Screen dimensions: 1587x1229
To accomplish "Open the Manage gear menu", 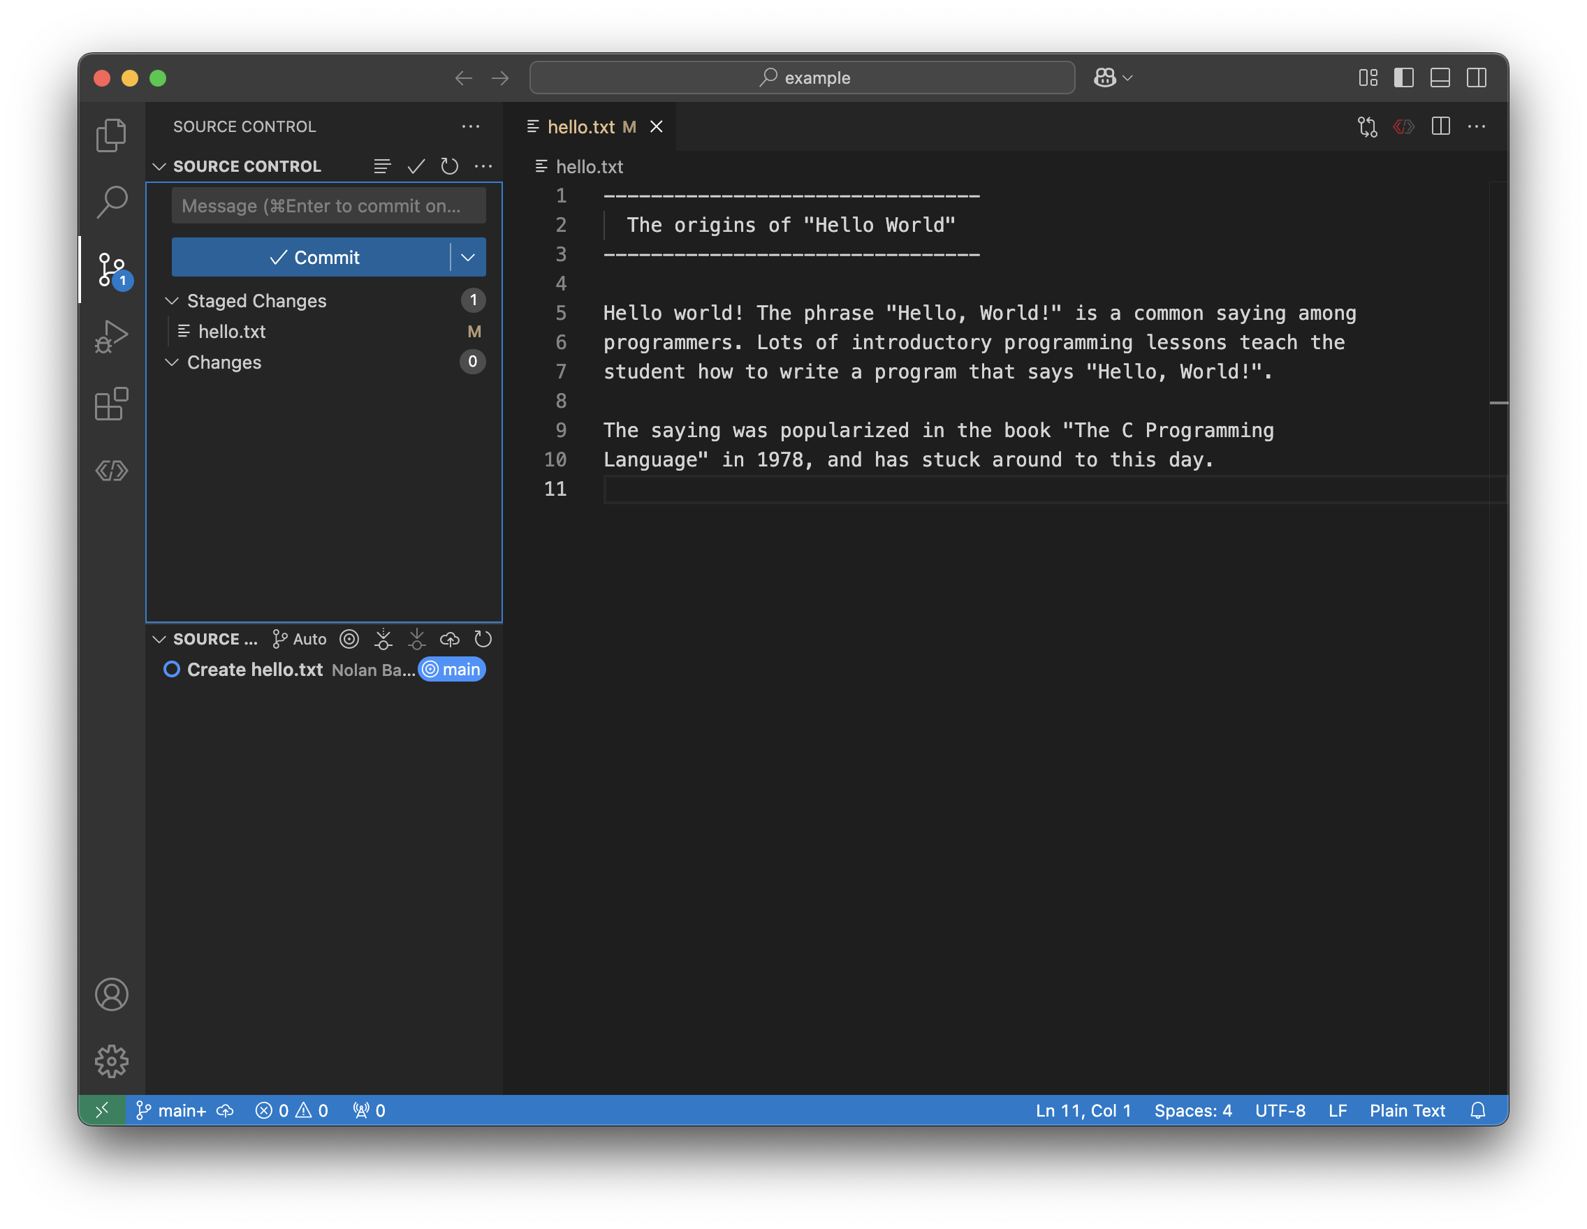I will pyautogui.click(x=111, y=1061).
